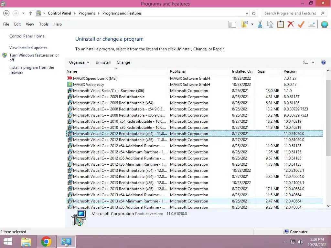Click the vertical scrollbar thumb

pyautogui.click(x=328, y=118)
